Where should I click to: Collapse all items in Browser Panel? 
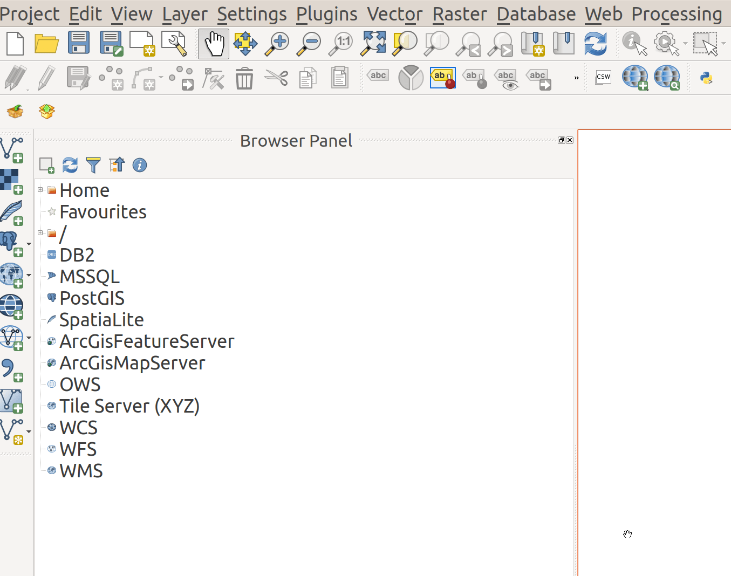click(x=117, y=165)
